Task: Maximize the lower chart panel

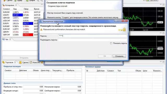Action: pyautogui.click(x=163, y=33)
